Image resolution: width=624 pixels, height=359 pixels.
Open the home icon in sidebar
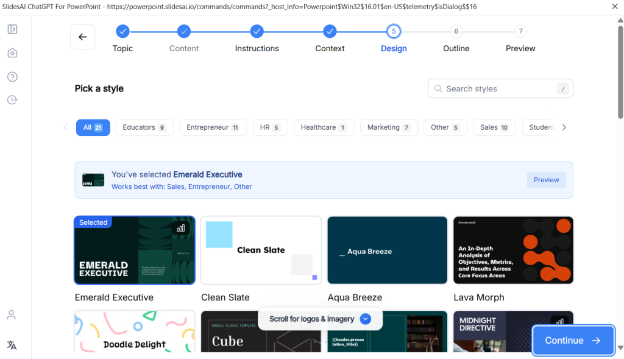(12, 53)
